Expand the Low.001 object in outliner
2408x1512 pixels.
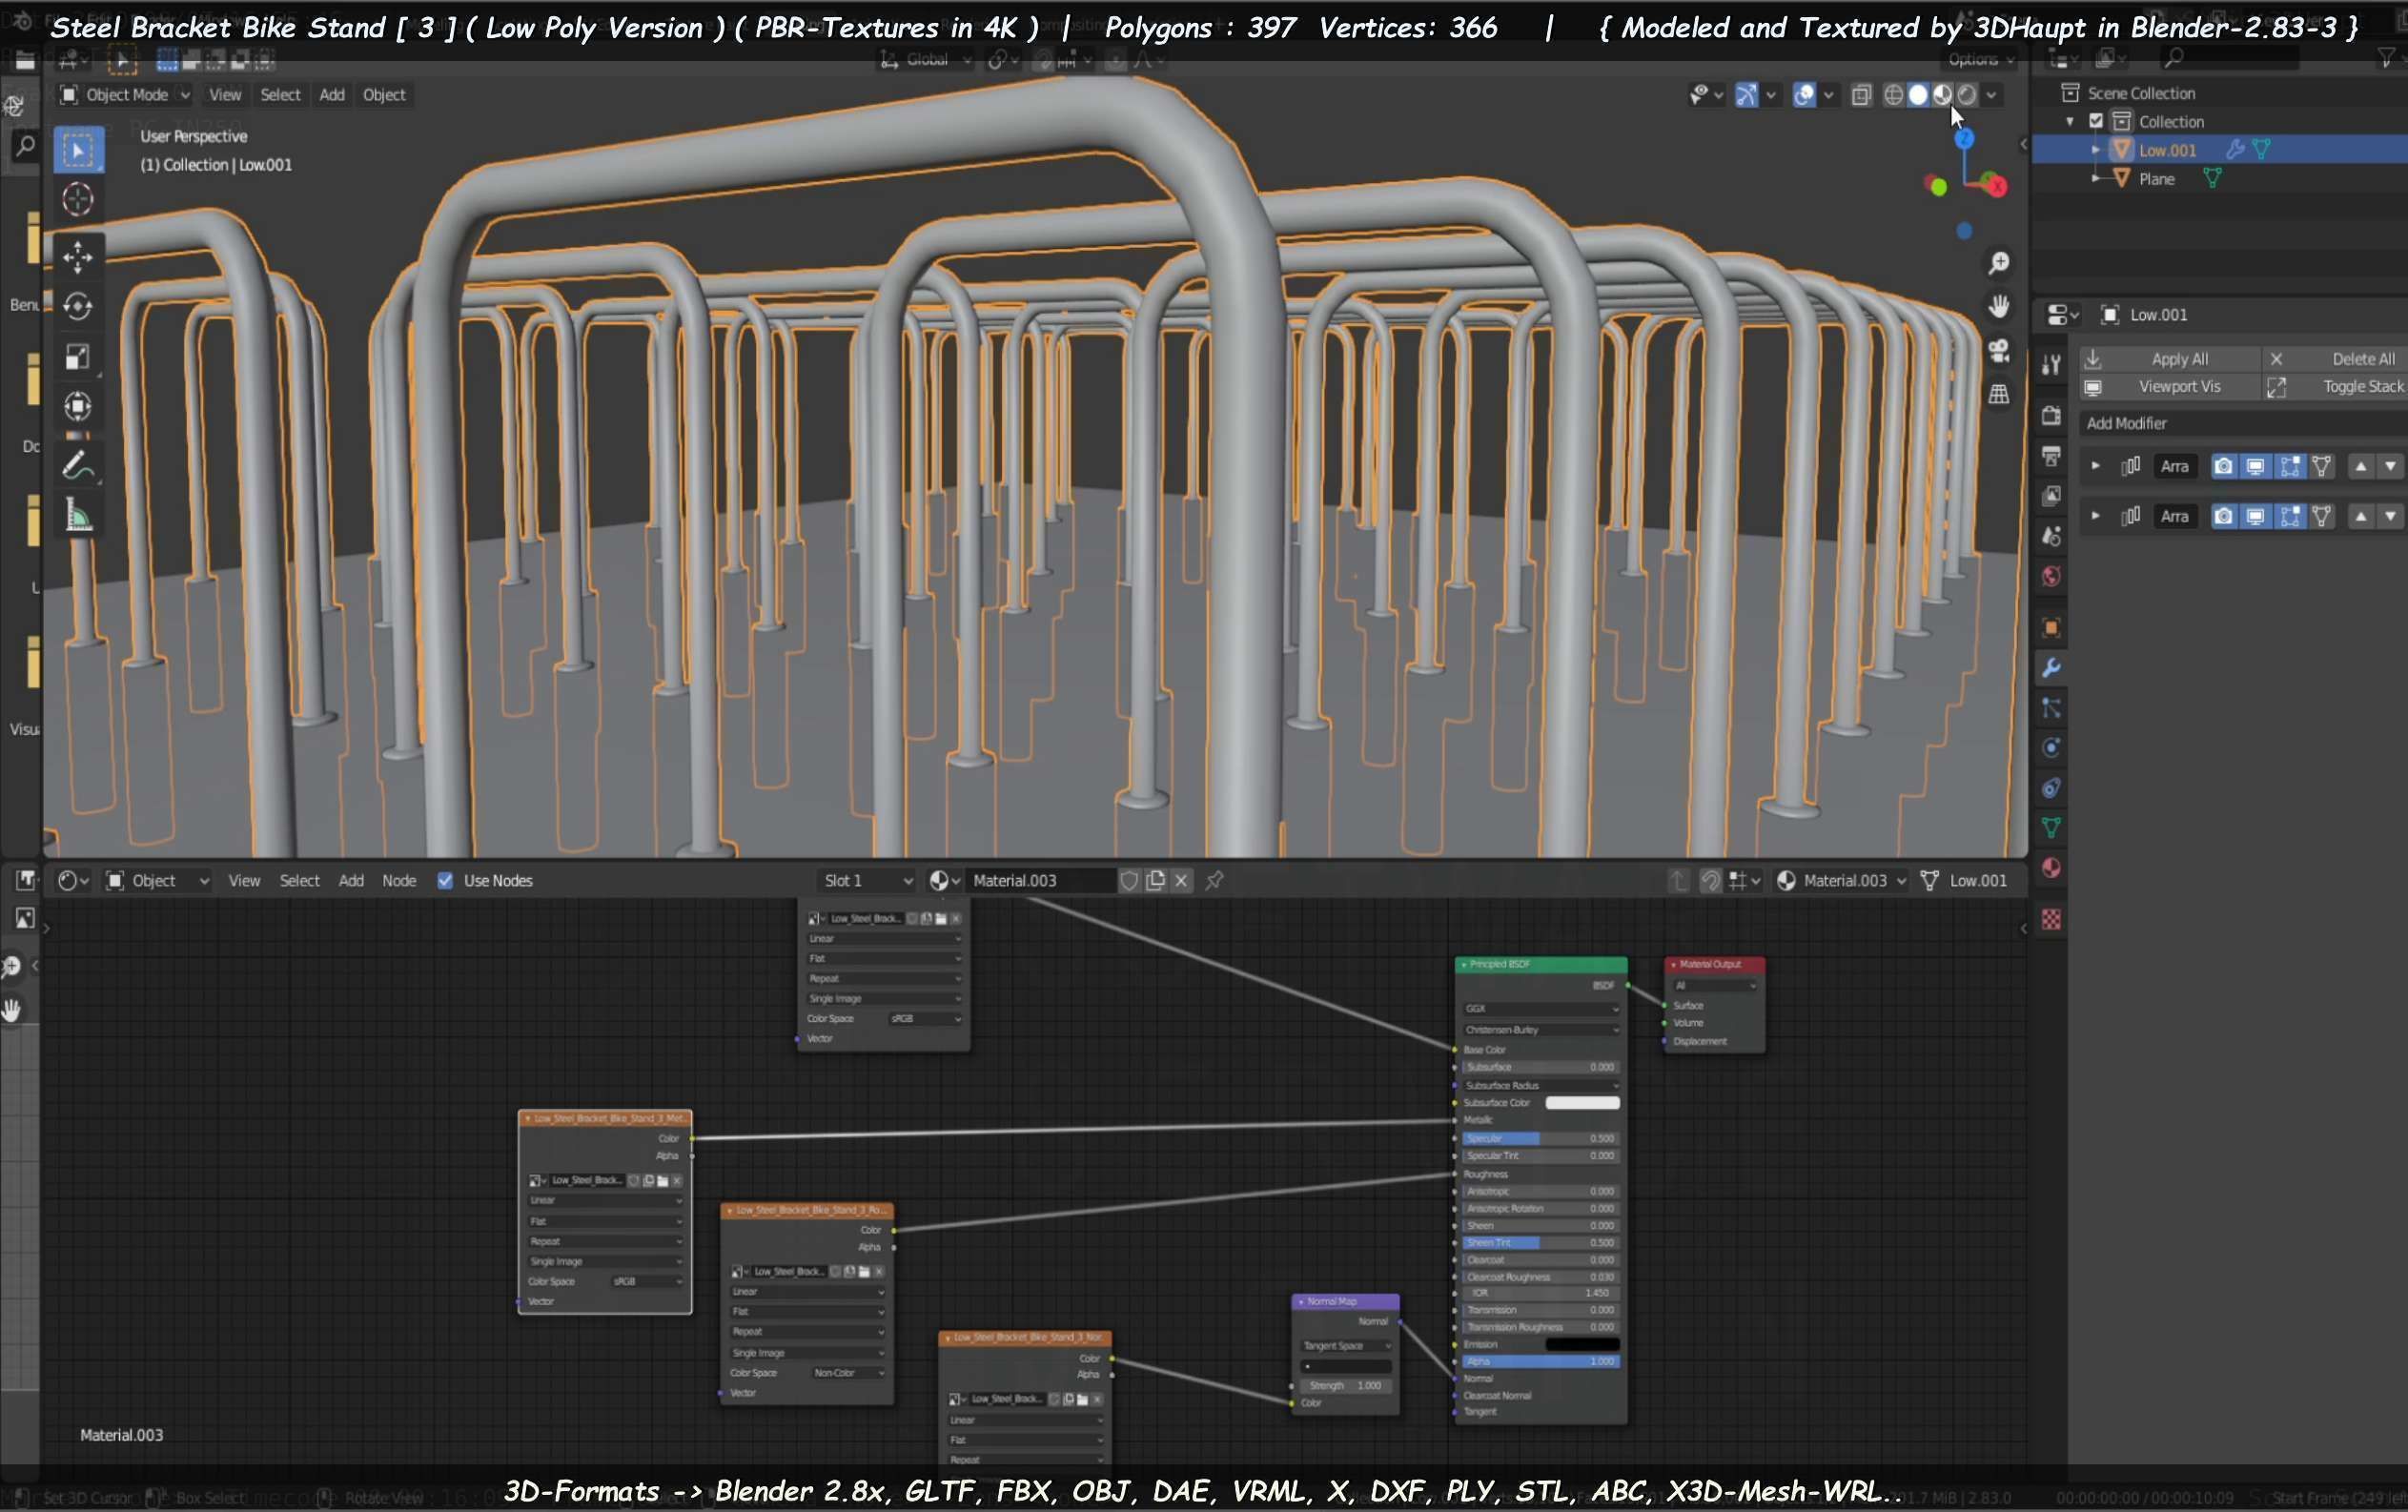2095,150
